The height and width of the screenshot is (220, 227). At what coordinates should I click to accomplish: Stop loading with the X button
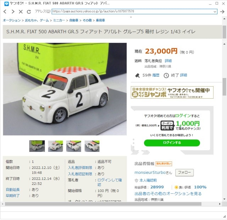pyautogui.click(x=21, y=12)
